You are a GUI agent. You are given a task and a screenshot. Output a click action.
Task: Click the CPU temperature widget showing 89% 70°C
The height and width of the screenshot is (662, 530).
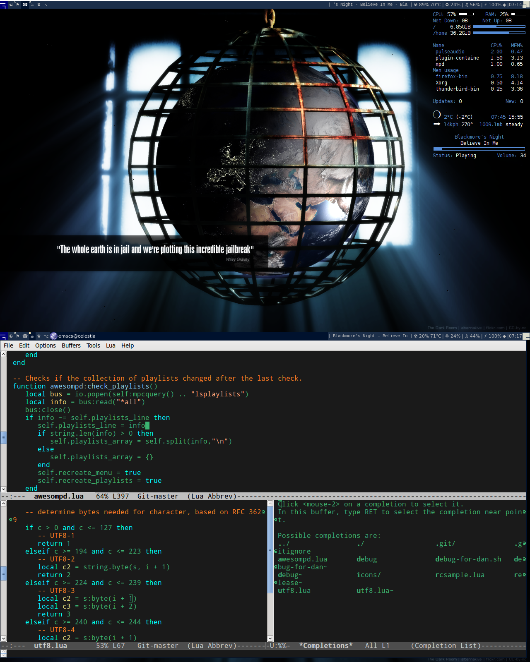point(427,5)
